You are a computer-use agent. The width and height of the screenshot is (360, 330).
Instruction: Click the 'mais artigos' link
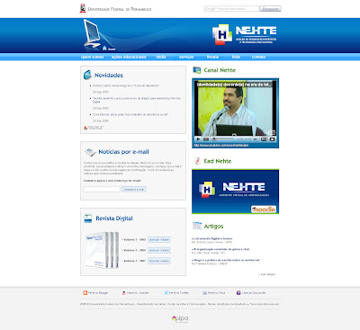point(267,274)
